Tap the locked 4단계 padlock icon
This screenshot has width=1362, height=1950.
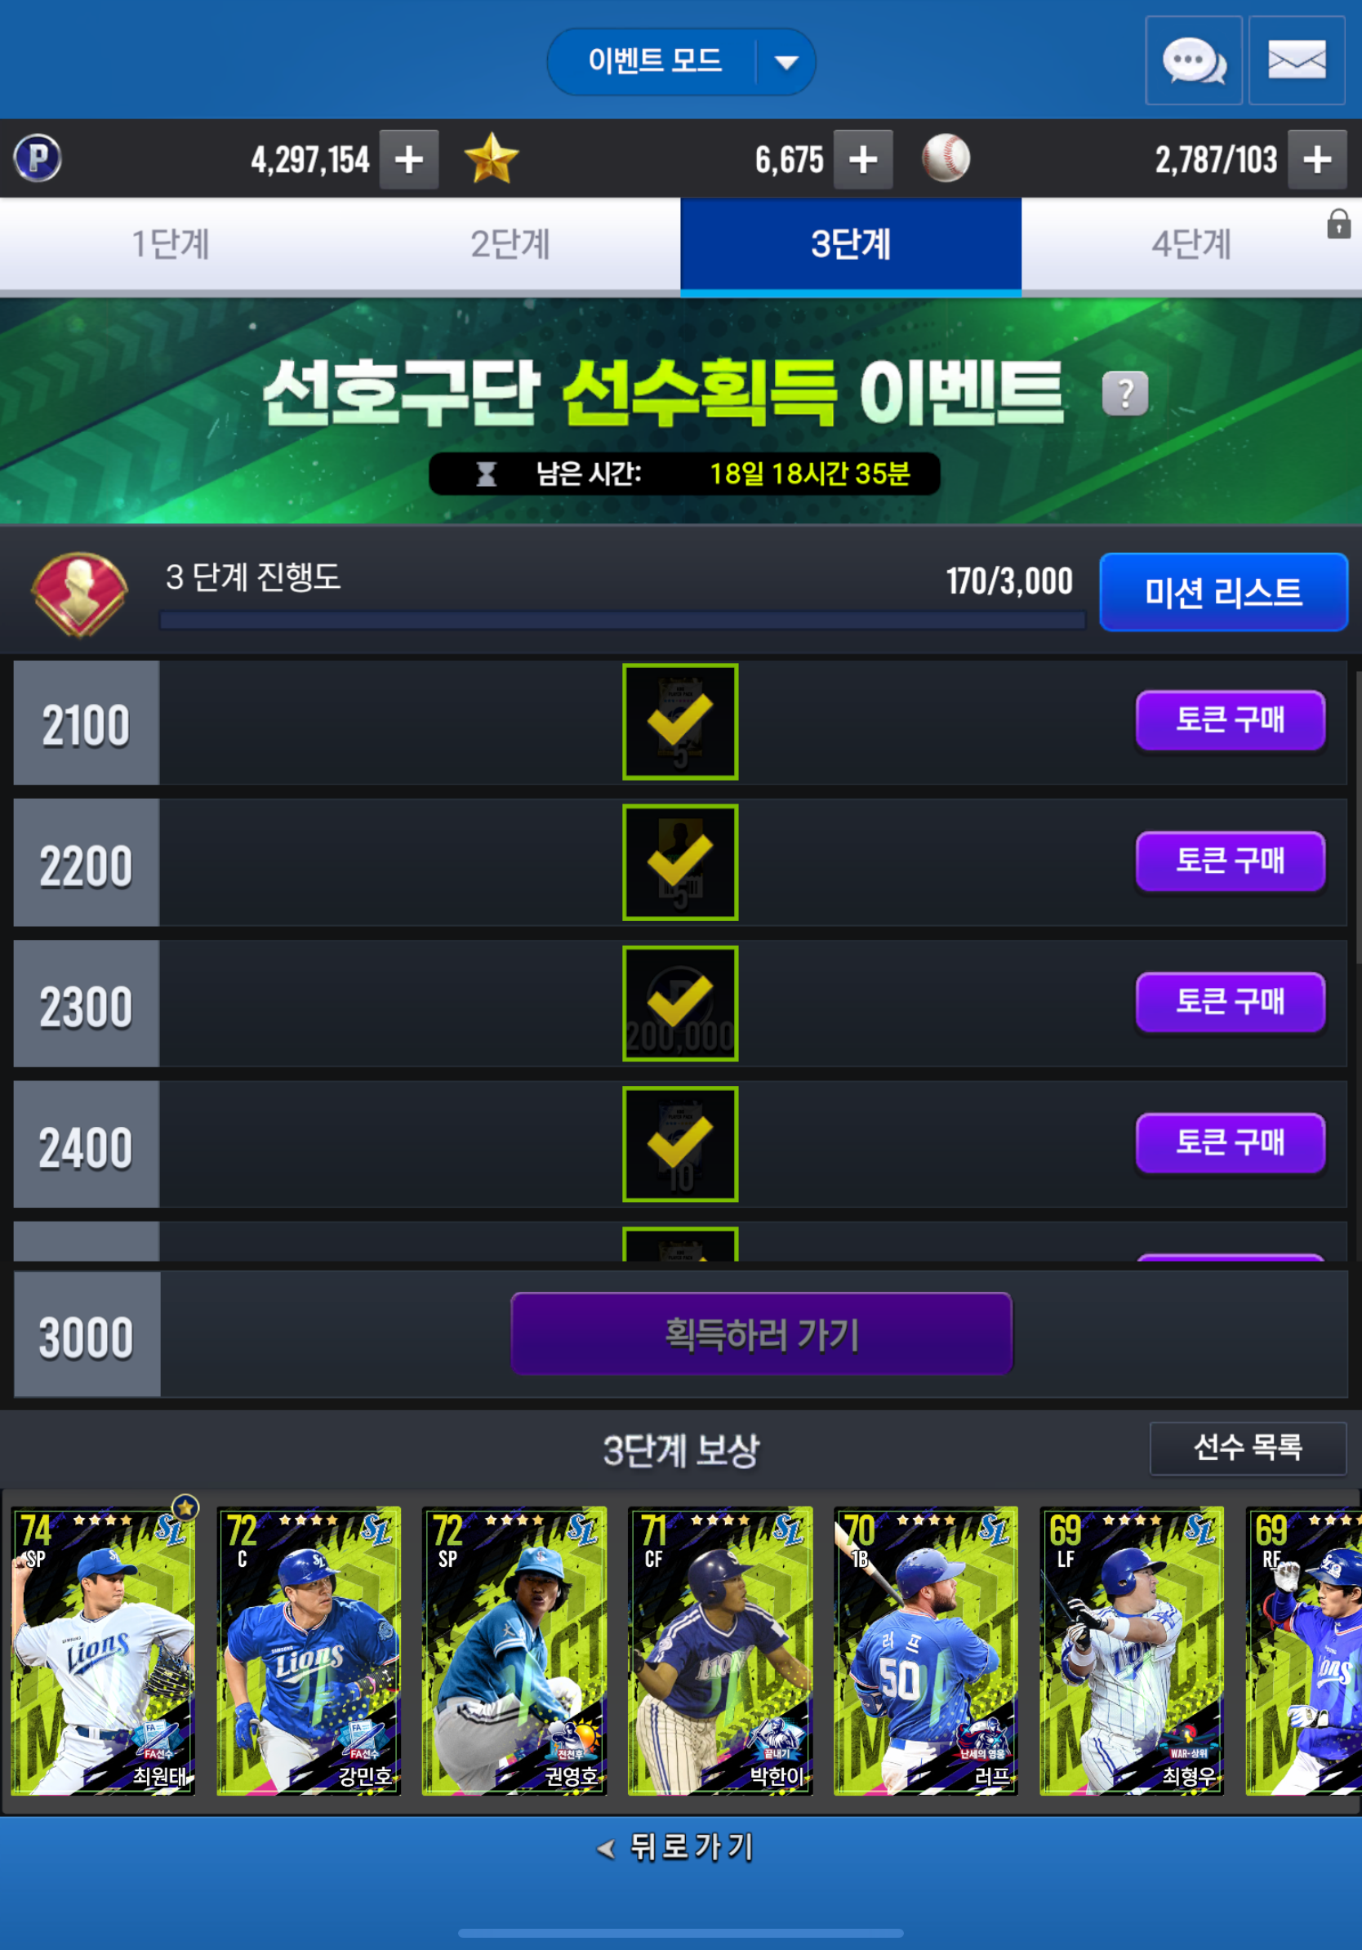click(x=1339, y=224)
